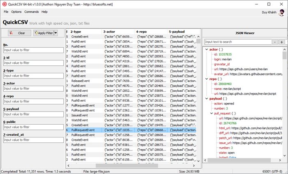This screenshot has height=174, width=288.
Task: Select the pull_request id 26743766 entry
Action: pos(228,123)
